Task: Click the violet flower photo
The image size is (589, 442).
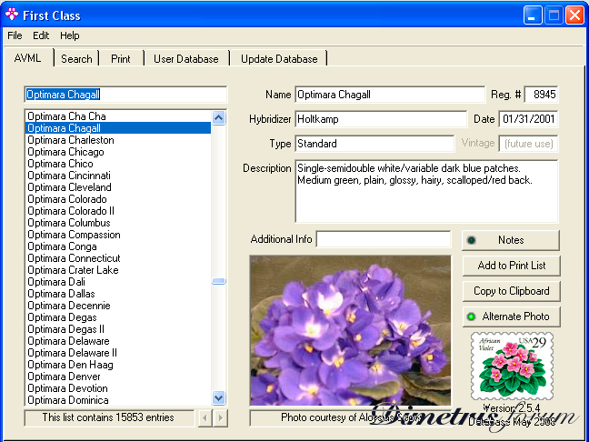Action: tap(350, 329)
